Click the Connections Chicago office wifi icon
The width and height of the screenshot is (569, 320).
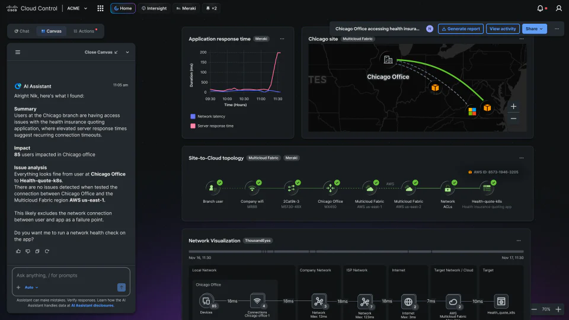pyautogui.click(x=257, y=301)
